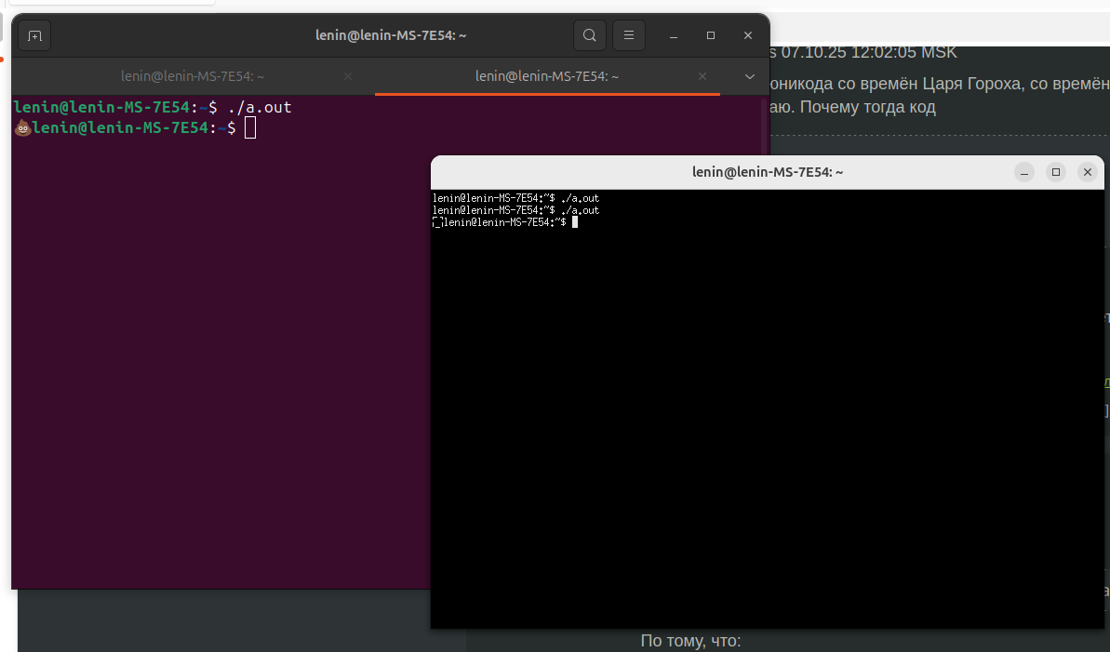1110x652 pixels.
Task: Close the black xterm window
Action: tap(1087, 172)
